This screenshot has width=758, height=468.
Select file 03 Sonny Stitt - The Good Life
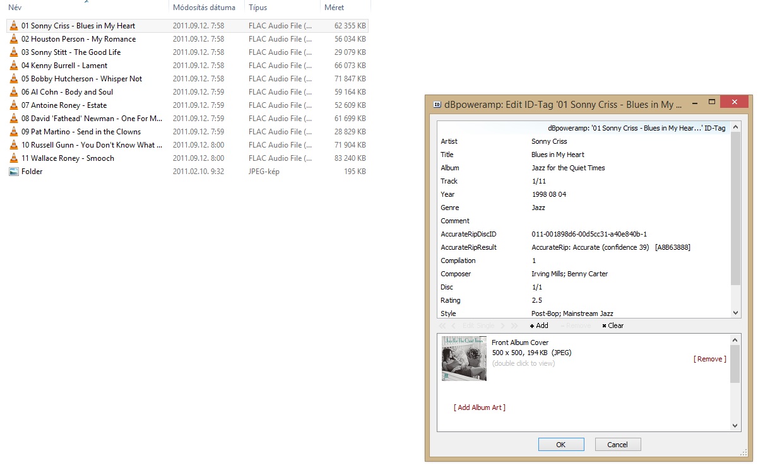point(71,52)
